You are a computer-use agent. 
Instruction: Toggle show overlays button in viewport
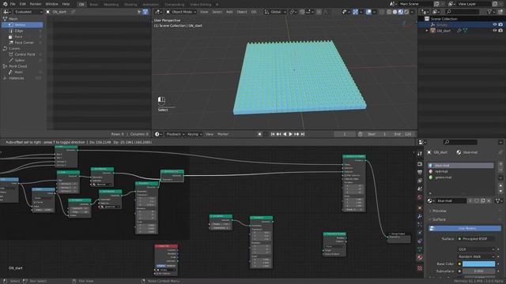[368, 12]
